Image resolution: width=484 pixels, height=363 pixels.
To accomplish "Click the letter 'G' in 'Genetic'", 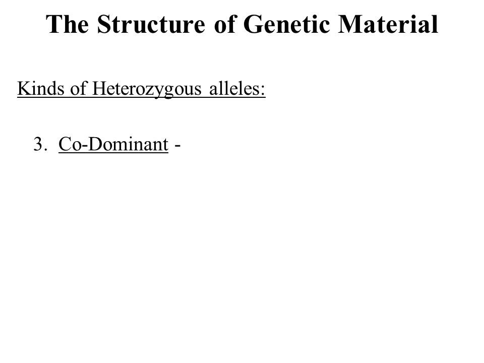I will 252,24.
